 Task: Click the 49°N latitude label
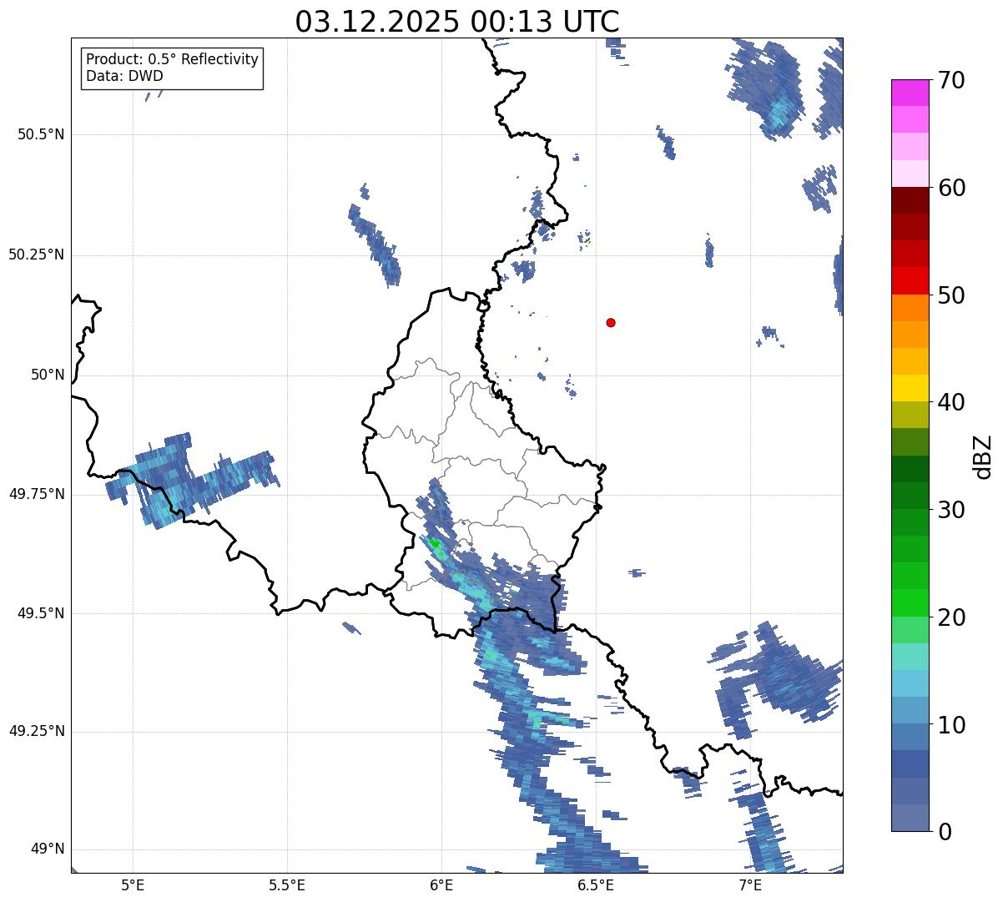[x=48, y=849]
